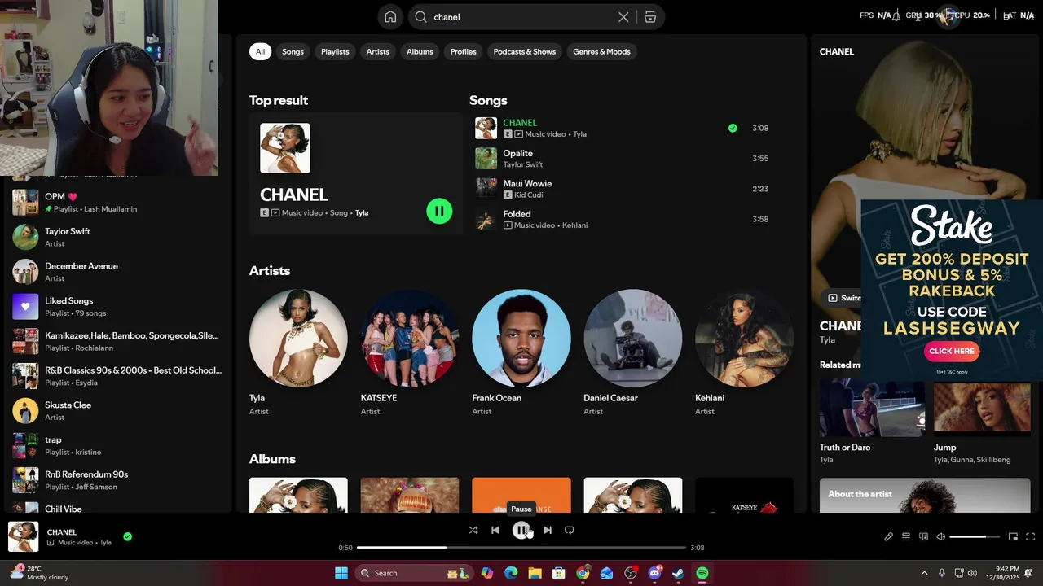Open the miniplayer icon
The width and height of the screenshot is (1043, 586).
1013,536
